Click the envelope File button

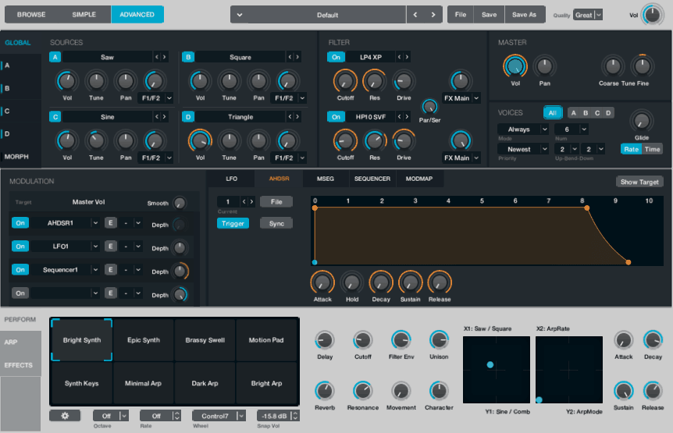coord(276,201)
